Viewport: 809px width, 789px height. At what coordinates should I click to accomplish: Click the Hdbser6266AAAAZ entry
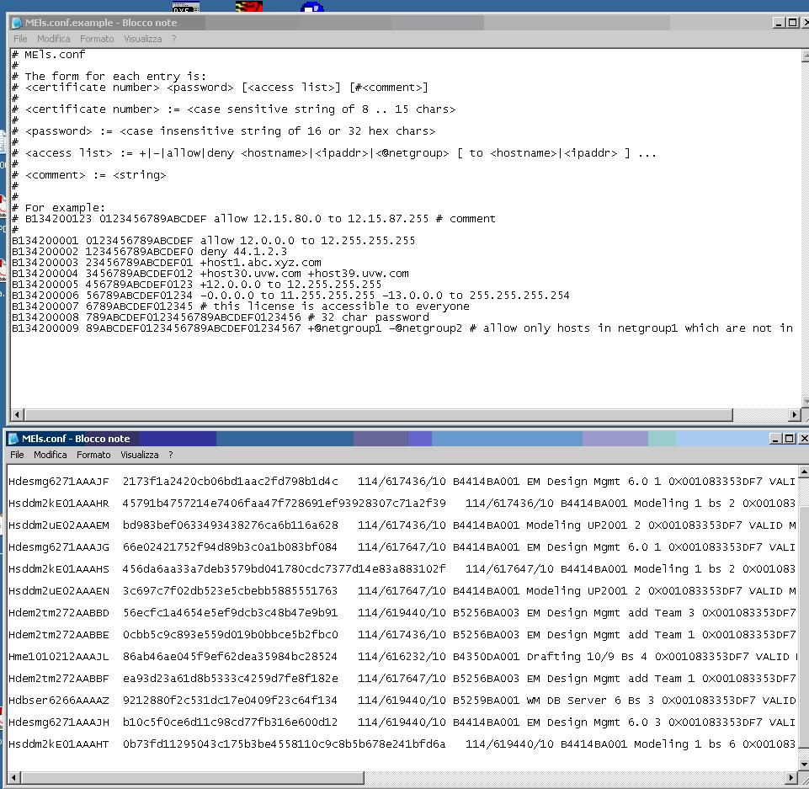(x=402, y=701)
